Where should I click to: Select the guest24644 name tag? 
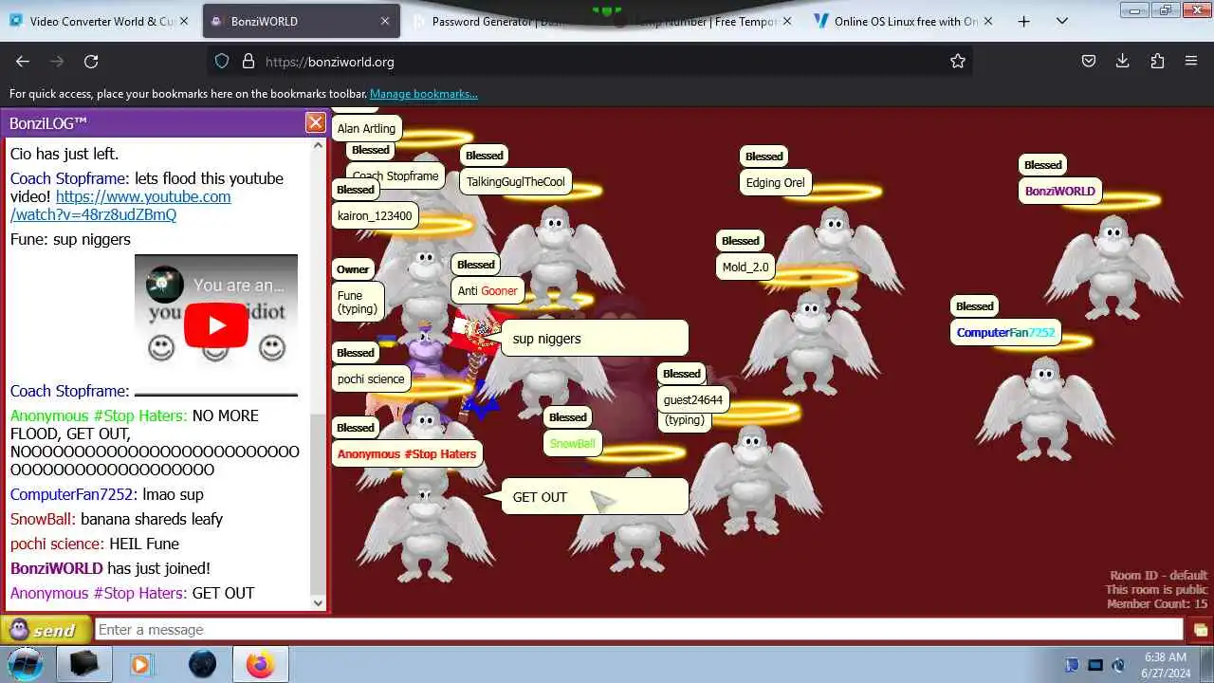(693, 399)
